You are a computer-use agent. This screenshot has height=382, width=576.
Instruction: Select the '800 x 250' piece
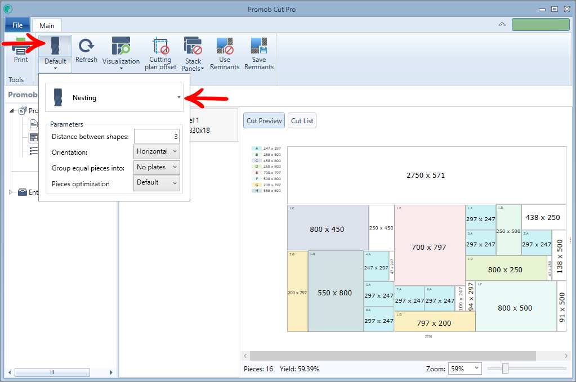[506, 268]
